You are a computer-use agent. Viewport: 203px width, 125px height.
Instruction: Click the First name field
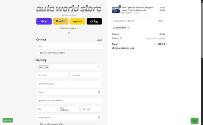(52, 75)
